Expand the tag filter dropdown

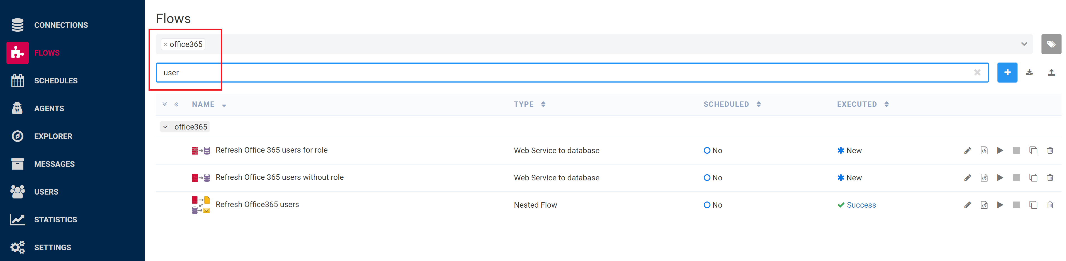coord(1024,44)
